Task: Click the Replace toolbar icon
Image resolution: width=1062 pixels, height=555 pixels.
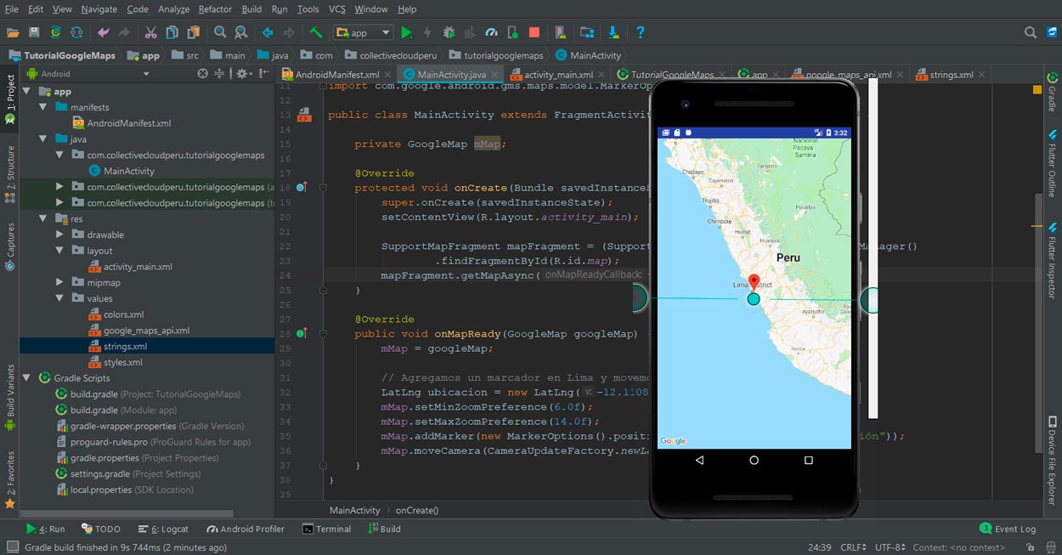Action: click(x=241, y=32)
